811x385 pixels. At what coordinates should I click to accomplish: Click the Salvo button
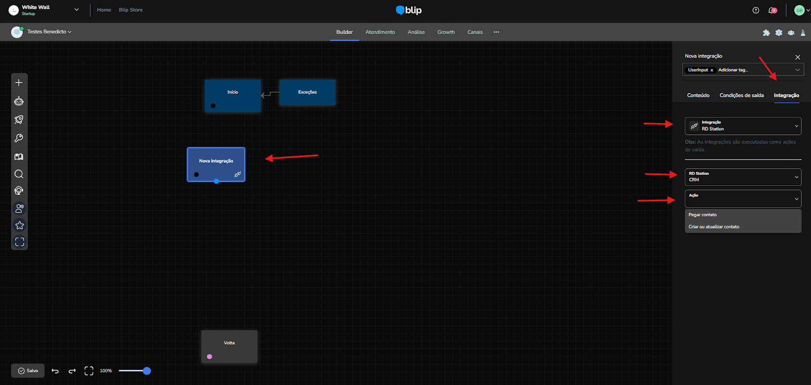click(28, 371)
